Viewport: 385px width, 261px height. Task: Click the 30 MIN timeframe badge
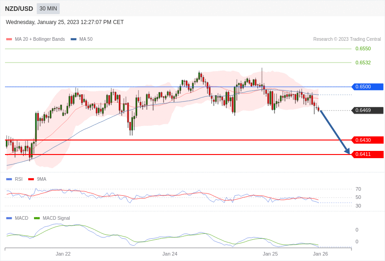[x=48, y=9]
